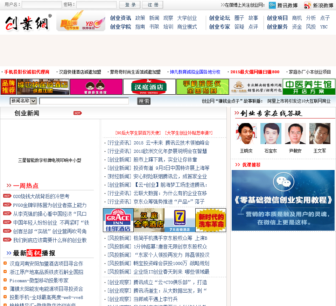Open the 优课推荐 section heading

pyautogui.click(x=251, y=165)
